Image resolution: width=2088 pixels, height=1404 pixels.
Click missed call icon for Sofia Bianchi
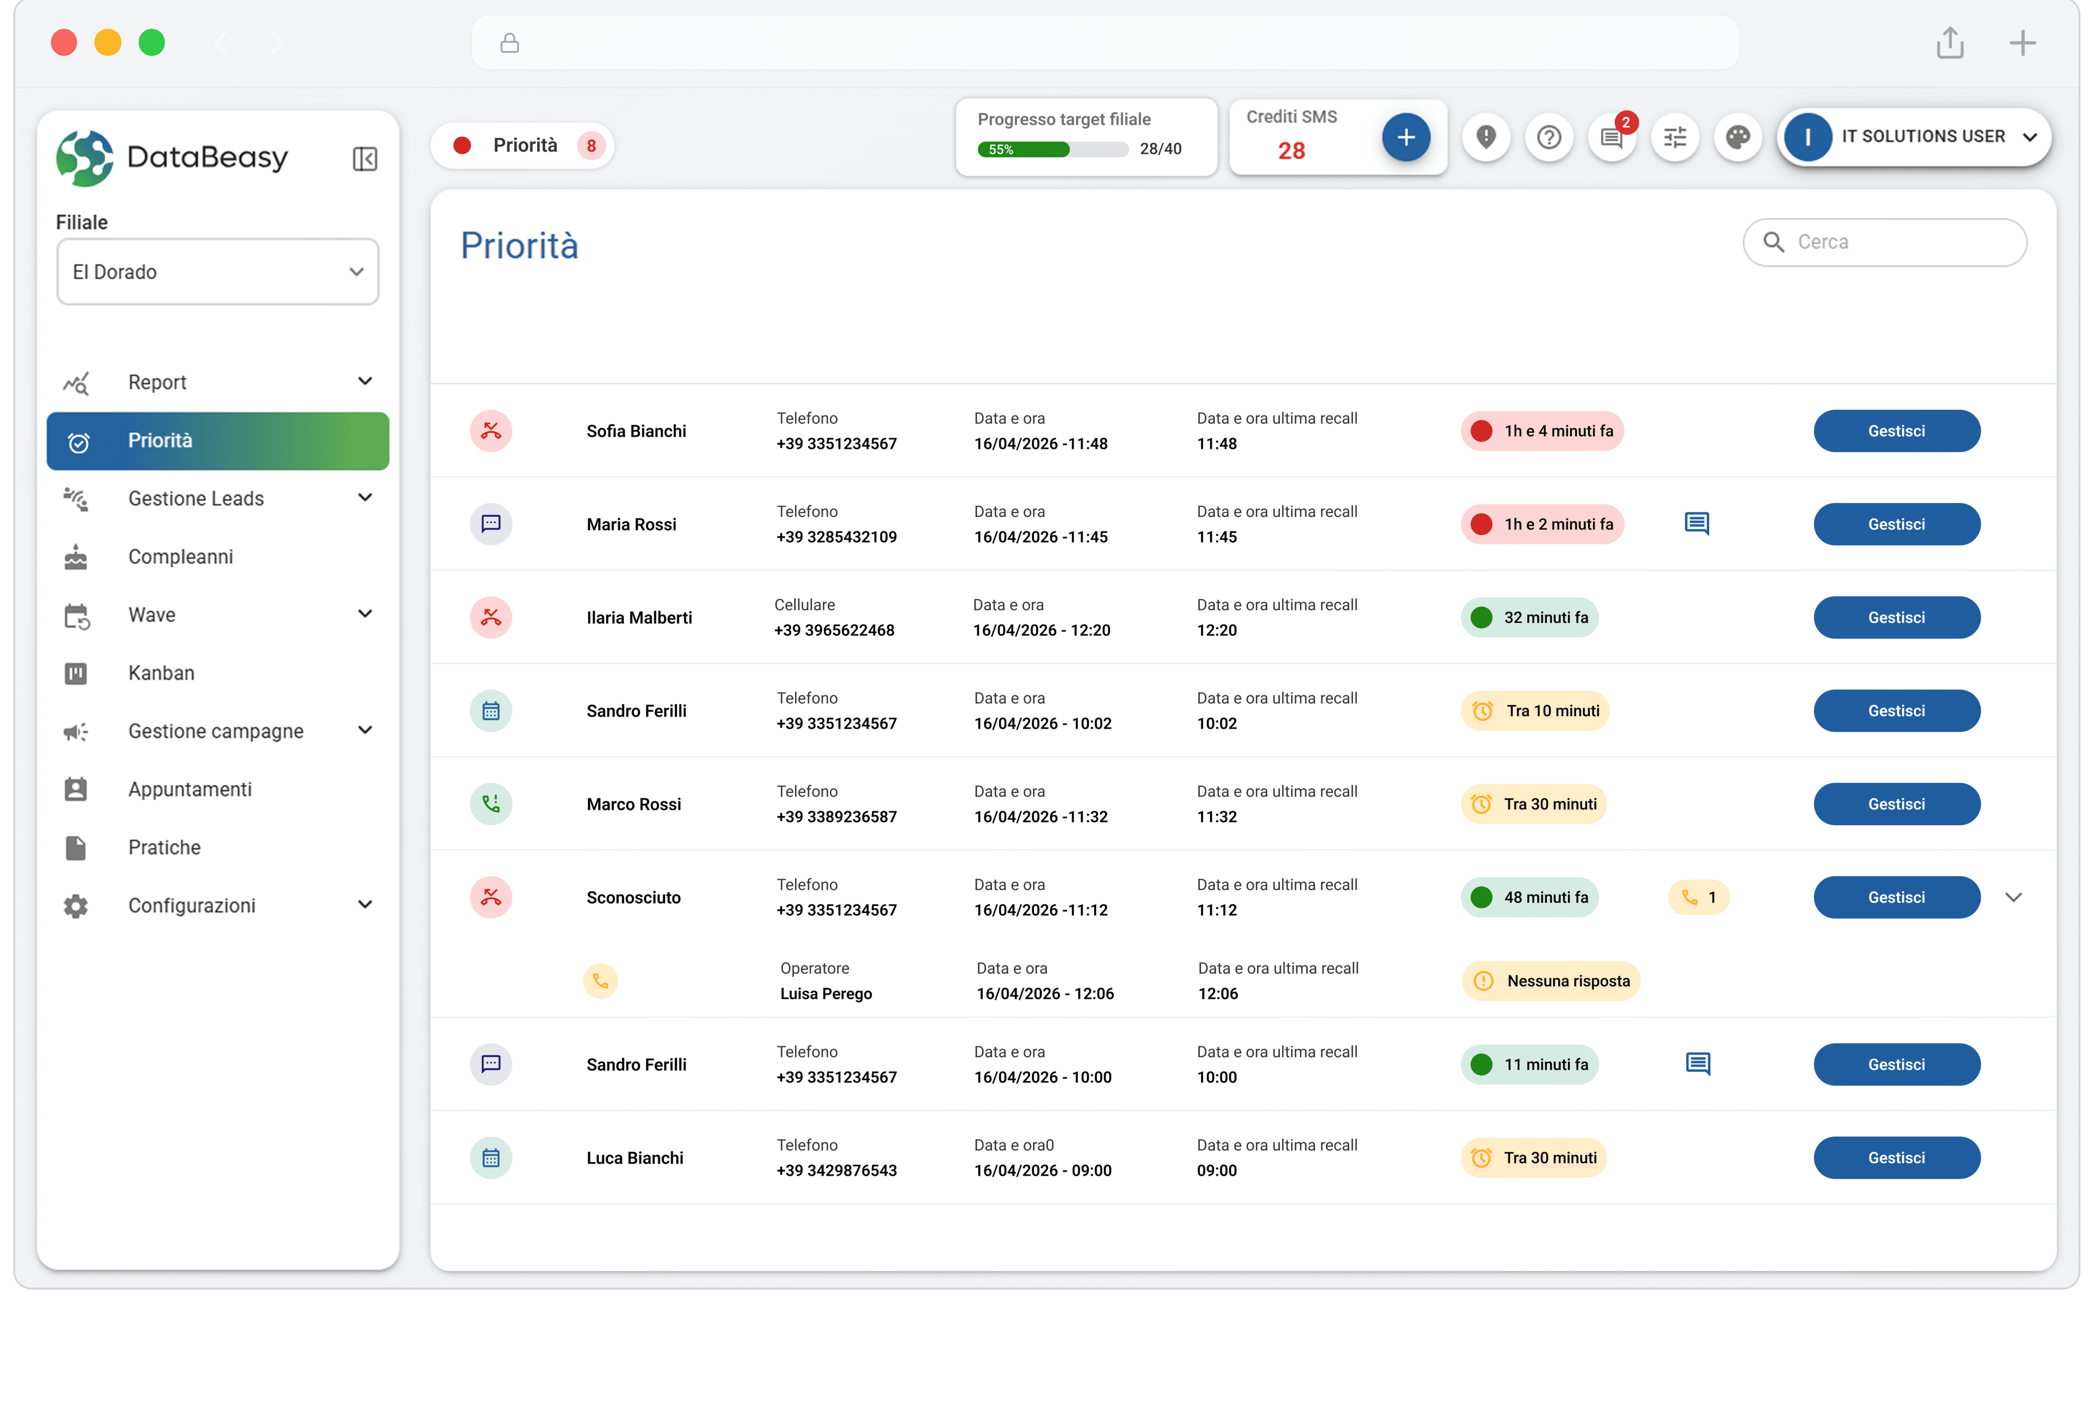click(490, 431)
